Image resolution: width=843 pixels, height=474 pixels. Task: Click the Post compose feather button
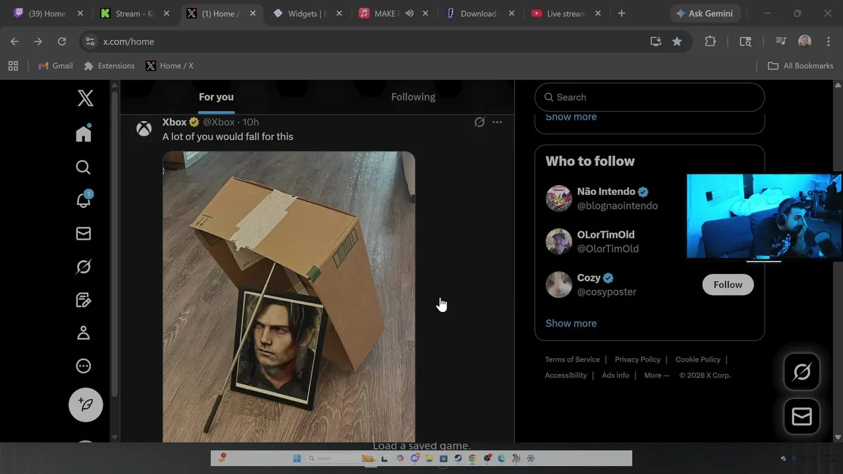[86, 404]
